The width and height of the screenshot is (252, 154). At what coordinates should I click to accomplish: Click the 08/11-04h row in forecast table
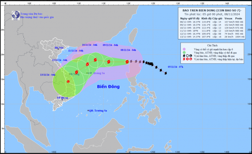click(211, 22)
